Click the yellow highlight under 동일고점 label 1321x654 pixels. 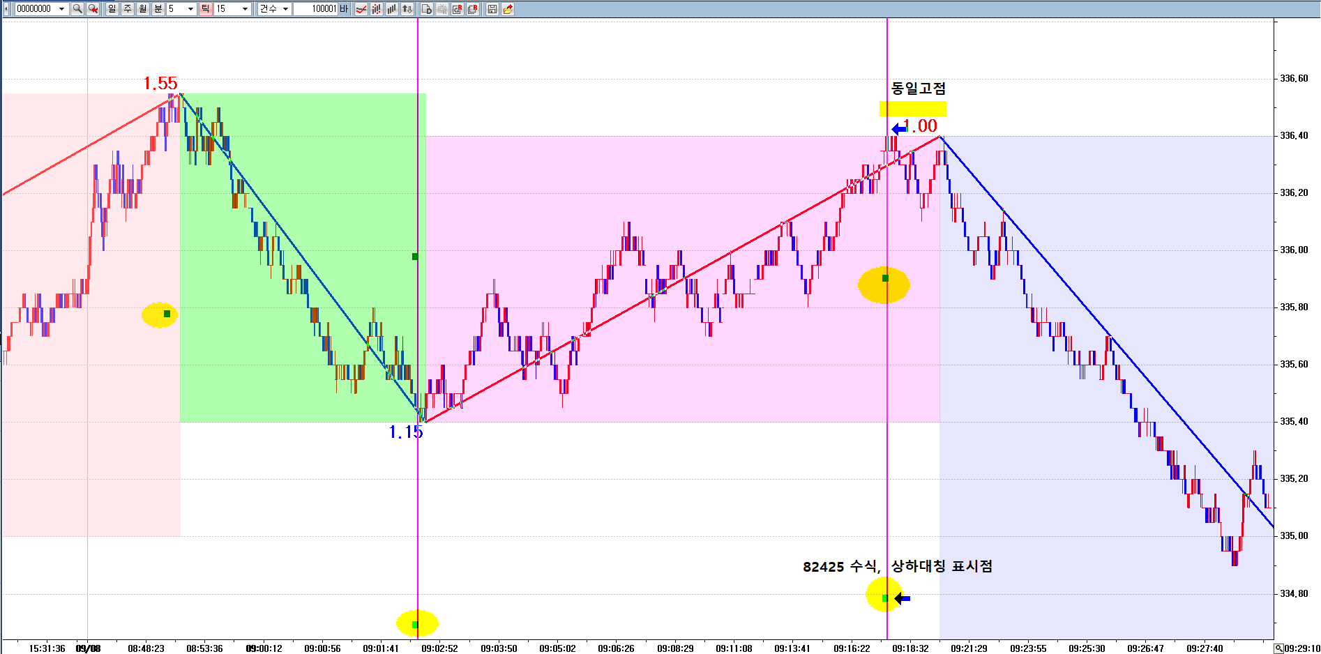912,109
